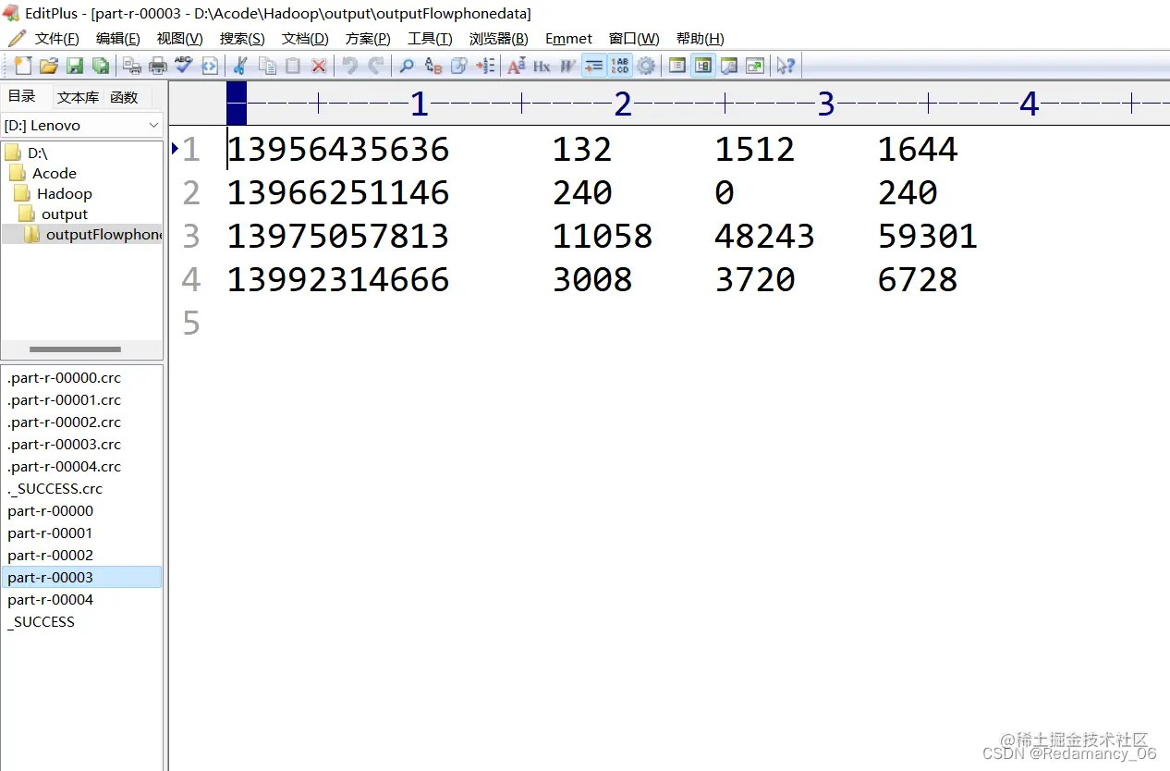Select the file .part-r-00000.crc

pyautogui.click(x=64, y=377)
